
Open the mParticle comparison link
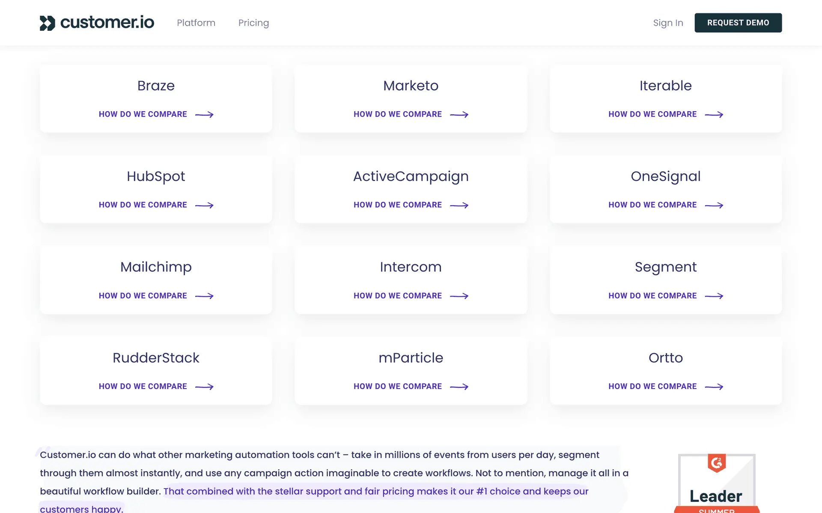pos(397,386)
